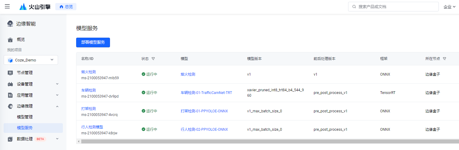Filter by 状态 column funnel icon

[x=153, y=59]
